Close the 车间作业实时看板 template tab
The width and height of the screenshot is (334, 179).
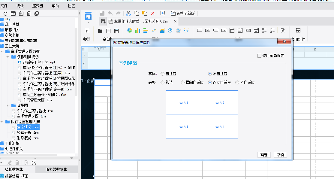pyautogui.click(x=175, y=21)
